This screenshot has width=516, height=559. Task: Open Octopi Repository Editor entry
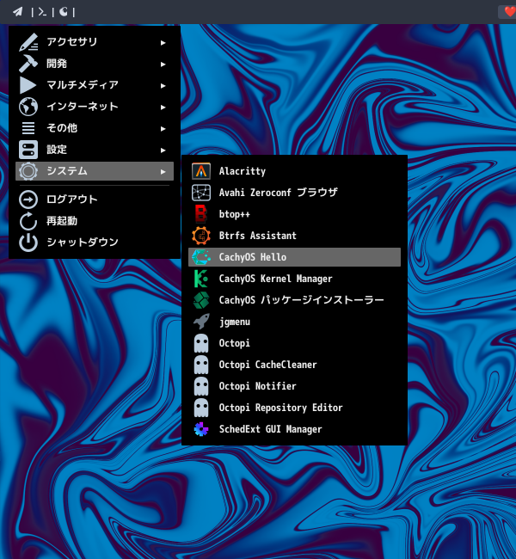click(294, 408)
